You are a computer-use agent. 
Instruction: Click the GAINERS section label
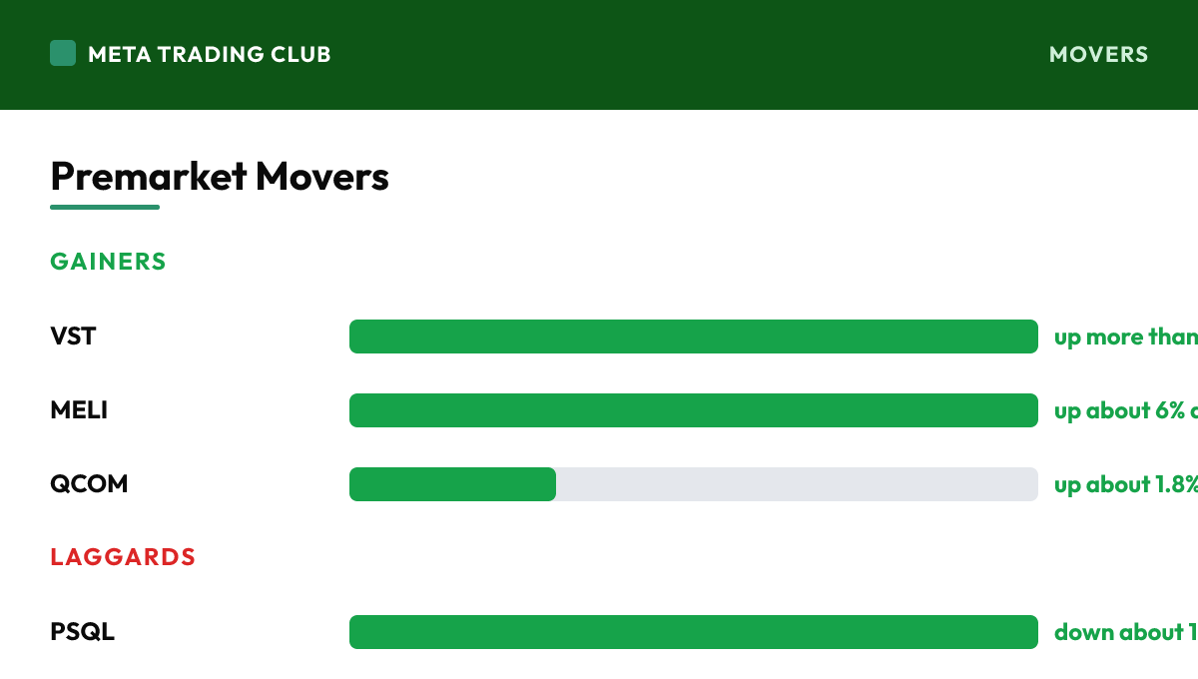pyautogui.click(x=108, y=262)
